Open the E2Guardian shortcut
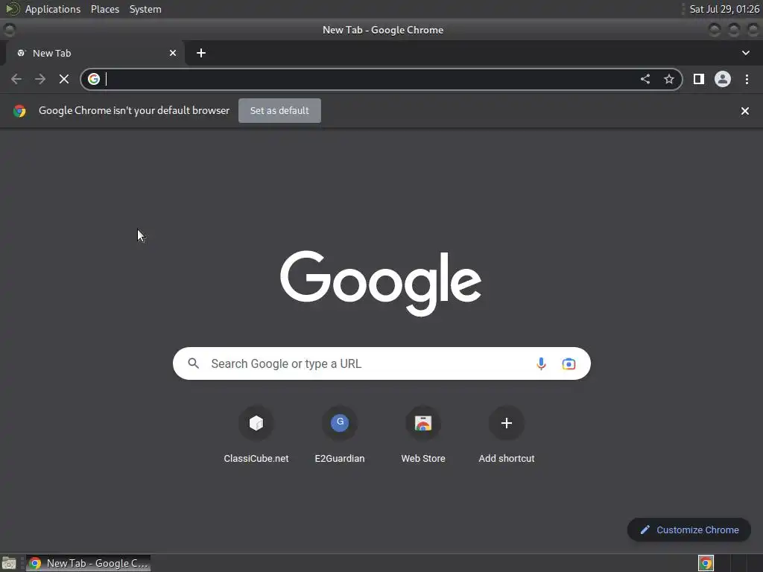The image size is (763, 572). pos(340,435)
